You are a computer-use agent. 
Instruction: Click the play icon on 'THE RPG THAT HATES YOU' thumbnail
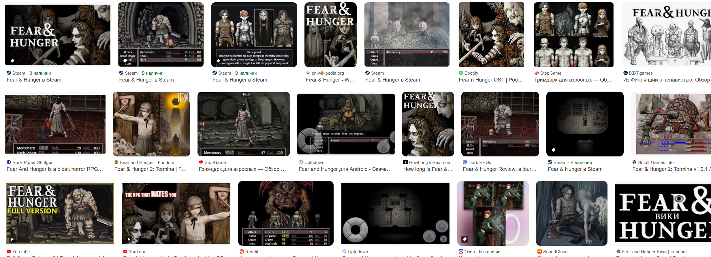[x=129, y=239]
